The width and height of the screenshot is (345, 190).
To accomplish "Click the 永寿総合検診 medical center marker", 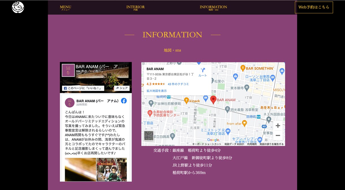I will point(150,113).
